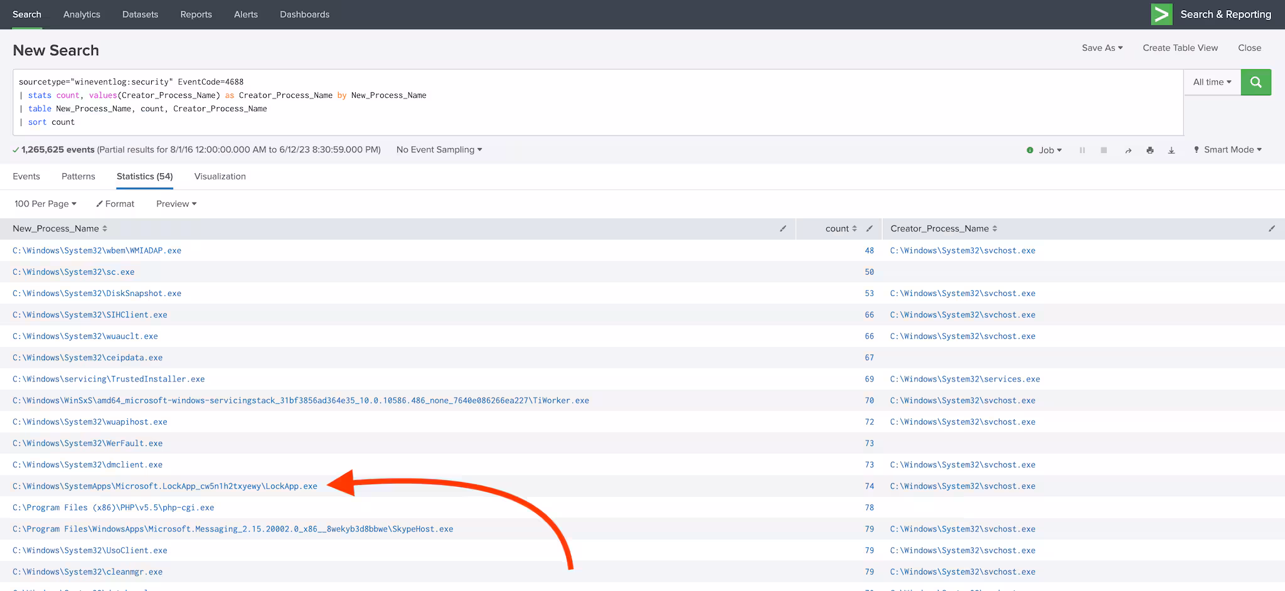Click the green magnifier search button
This screenshot has height=591, width=1285.
coord(1256,82)
